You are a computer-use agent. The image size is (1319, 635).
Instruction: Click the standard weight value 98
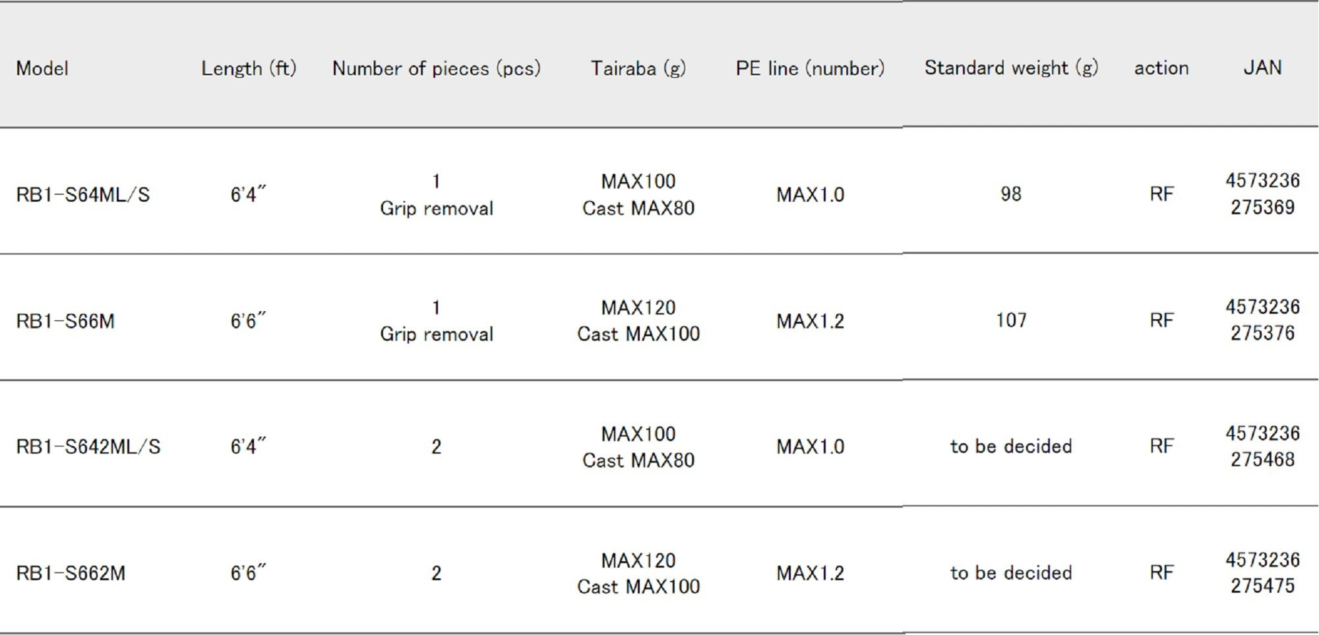[x=1010, y=194]
